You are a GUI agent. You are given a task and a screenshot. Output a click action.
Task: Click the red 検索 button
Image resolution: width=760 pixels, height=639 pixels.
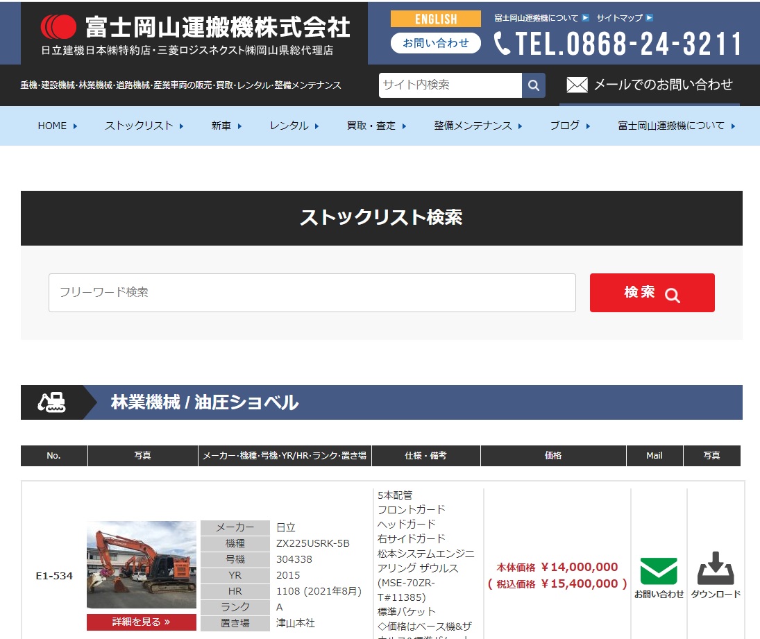tap(652, 293)
